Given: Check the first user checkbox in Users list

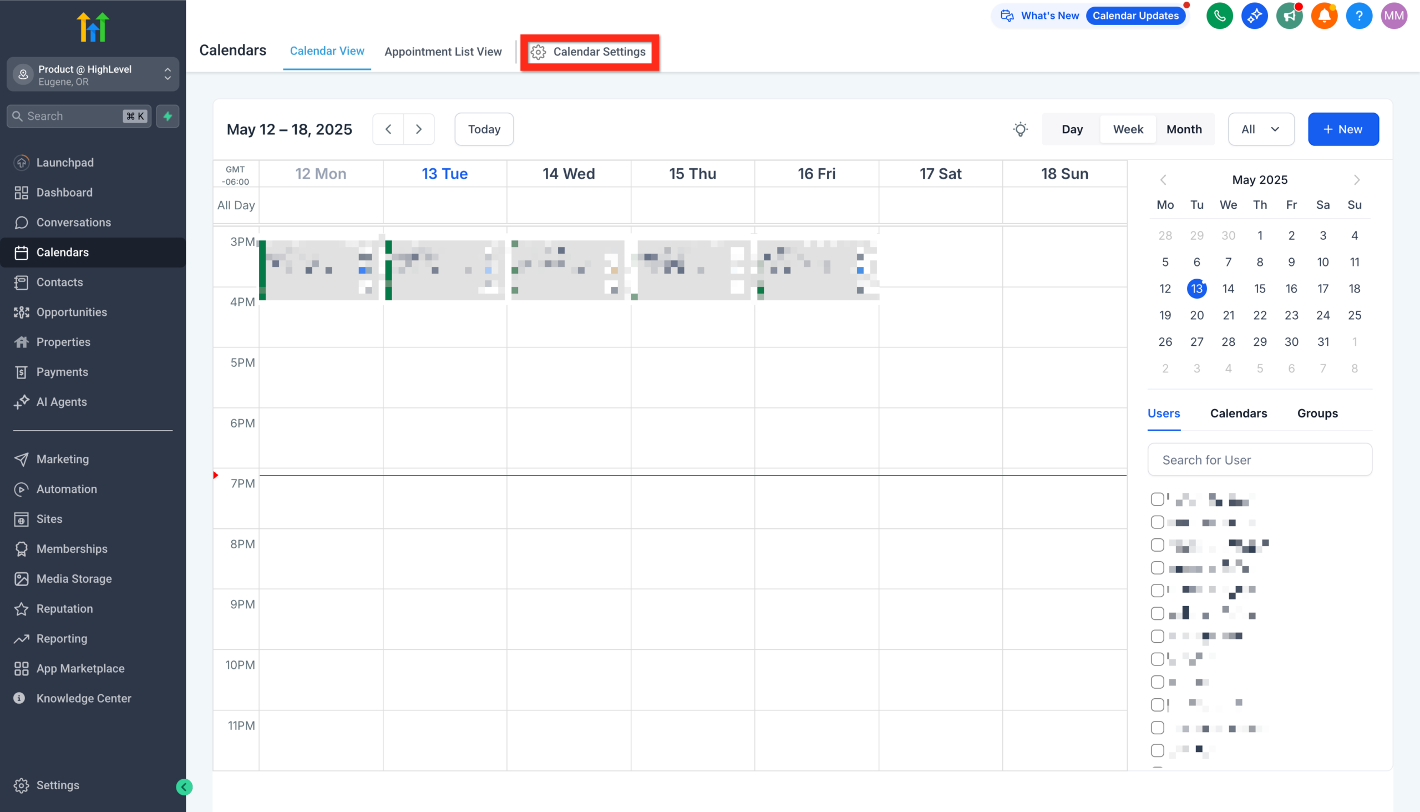Looking at the screenshot, I should [x=1158, y=499].
